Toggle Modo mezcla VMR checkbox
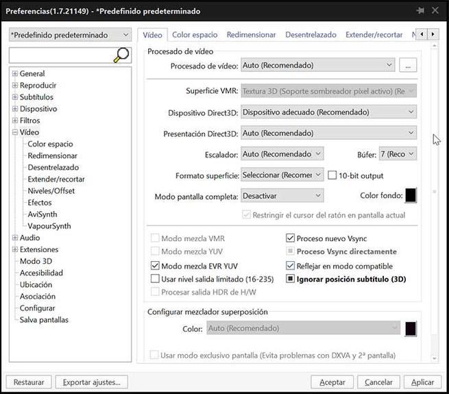This screenshot has width=449, height=394. [x=155, y=238]
